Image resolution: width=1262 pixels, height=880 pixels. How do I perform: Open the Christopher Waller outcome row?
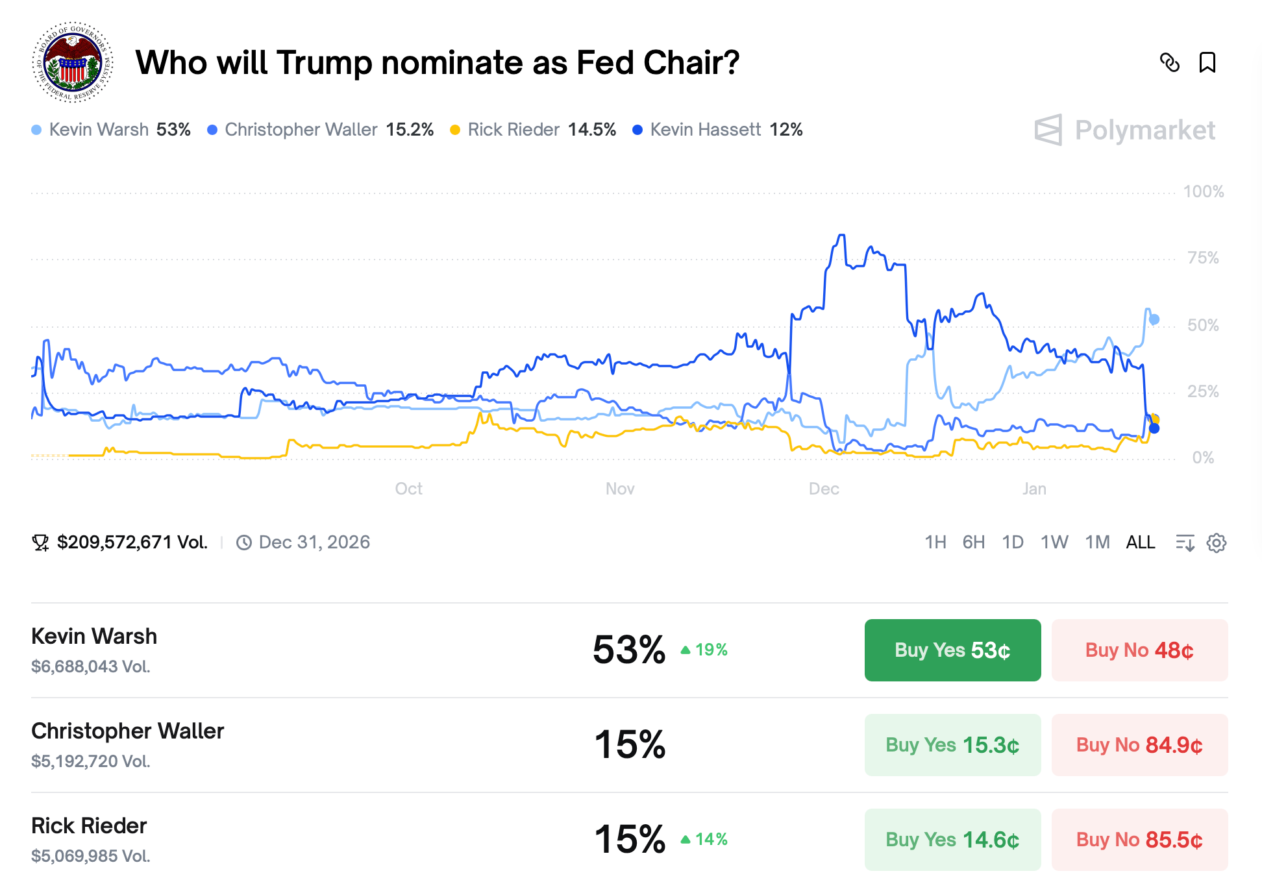click(x=128, y=731)
